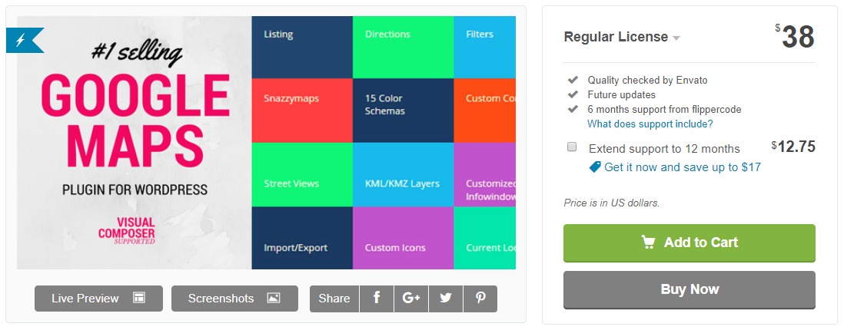Viewport: 844px width, 330px height.
Task: Share on Google Plus icon
Action: (411, 299)
